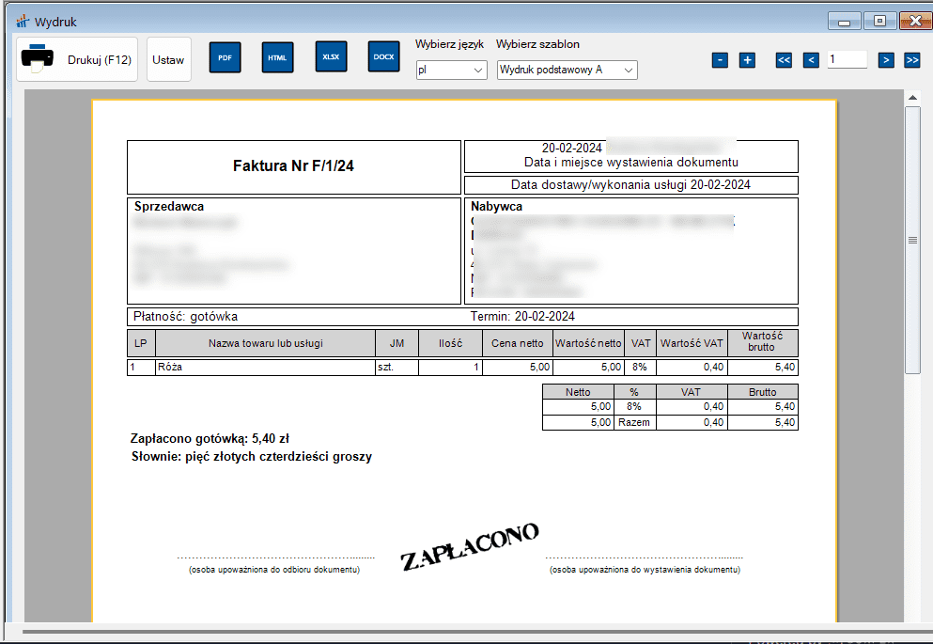Export the invoice as PDF
Viewport: 933px width, 644px height.
(225, 57)
